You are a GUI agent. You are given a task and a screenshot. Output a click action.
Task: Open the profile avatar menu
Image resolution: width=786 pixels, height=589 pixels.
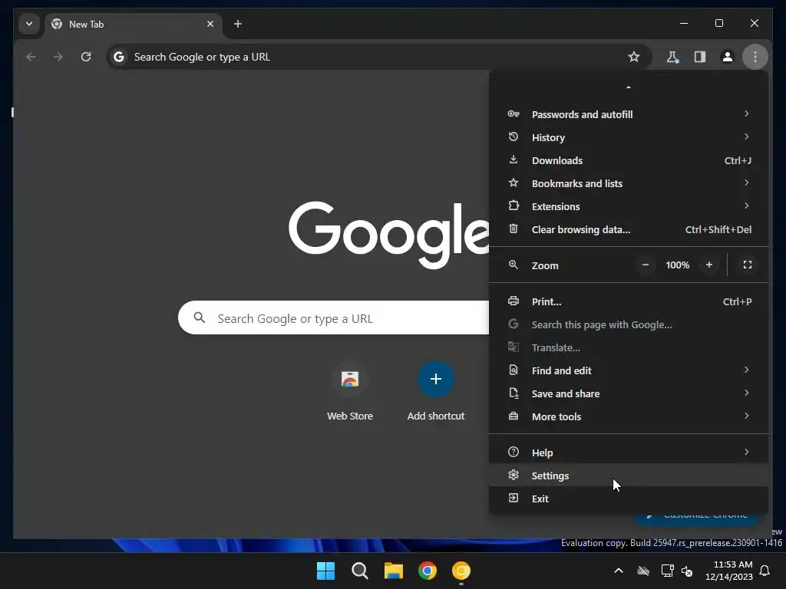coord(728,57)
